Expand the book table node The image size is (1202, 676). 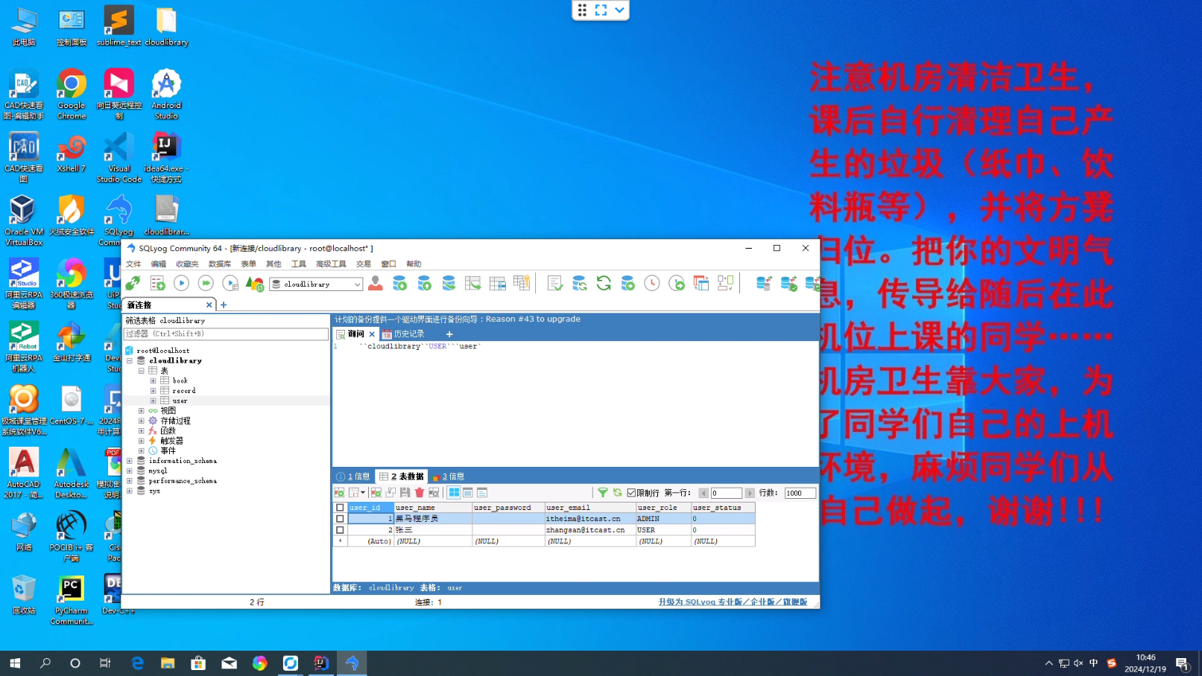pyautogui.click(x=154, y=380)
